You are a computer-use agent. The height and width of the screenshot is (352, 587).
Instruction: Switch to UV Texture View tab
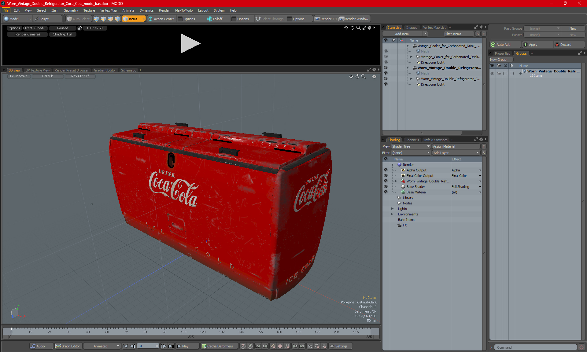[x=38, y=70]
